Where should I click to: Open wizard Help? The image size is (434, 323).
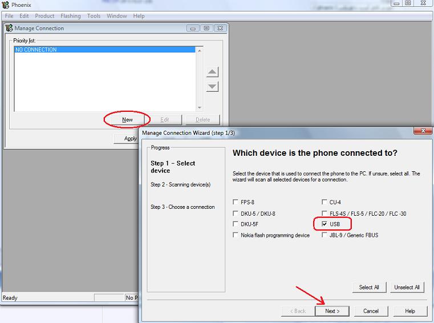[x=410, y=311]
